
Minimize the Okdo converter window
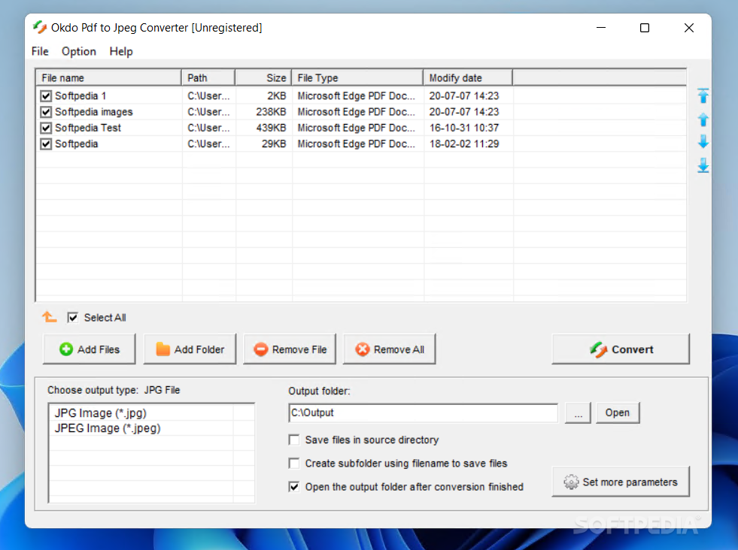click(x=601, y=28)
